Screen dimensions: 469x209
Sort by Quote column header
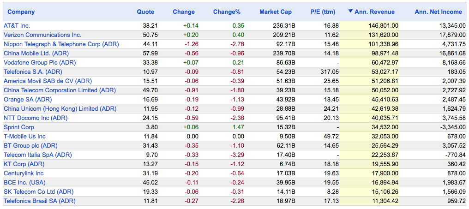(145, 12)
